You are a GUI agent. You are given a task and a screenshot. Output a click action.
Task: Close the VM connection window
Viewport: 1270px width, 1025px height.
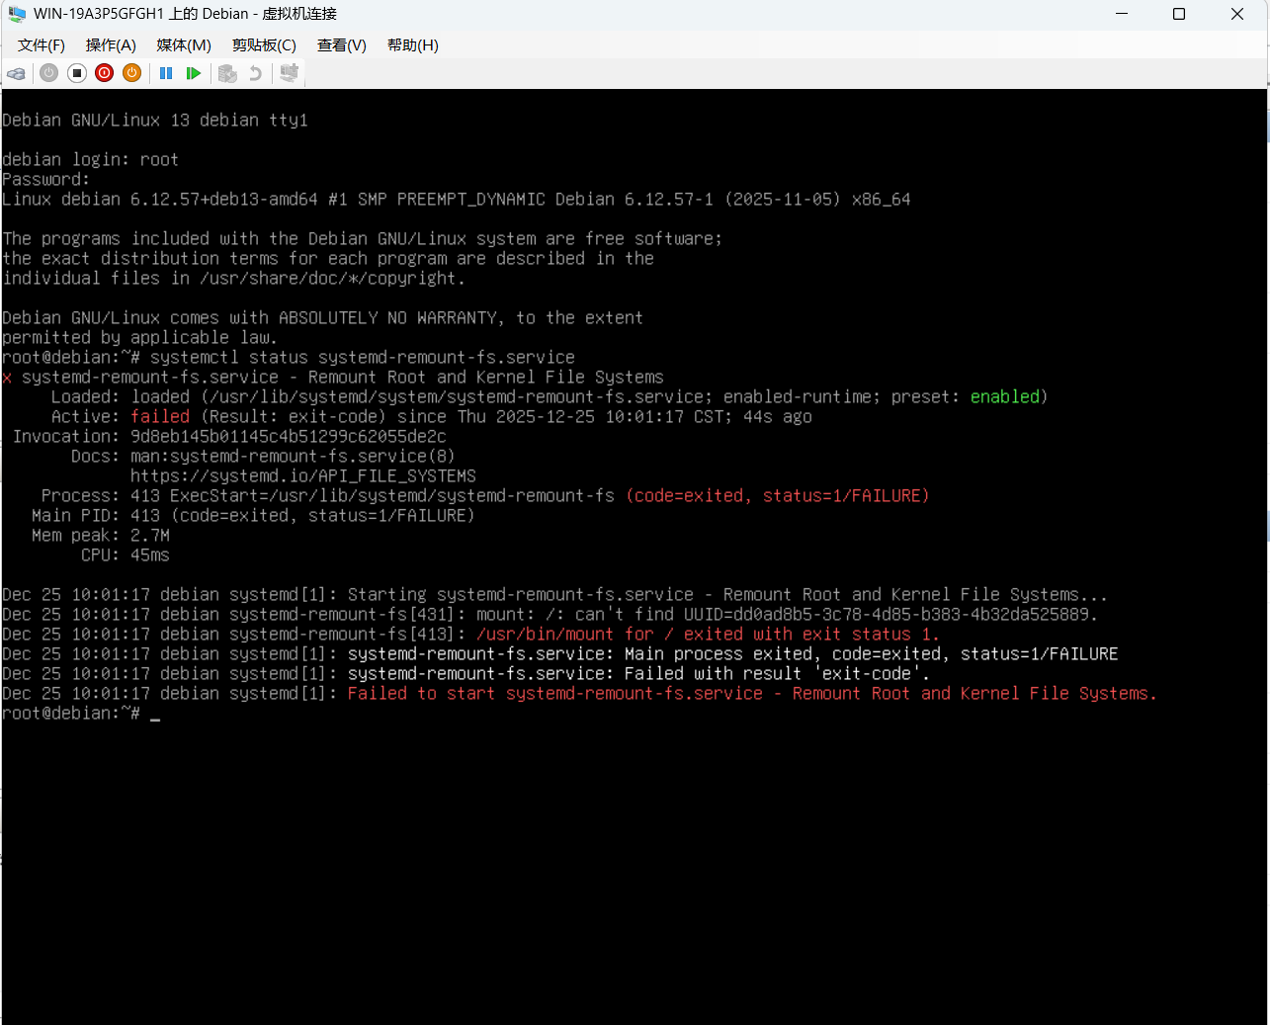(1237, 14)
